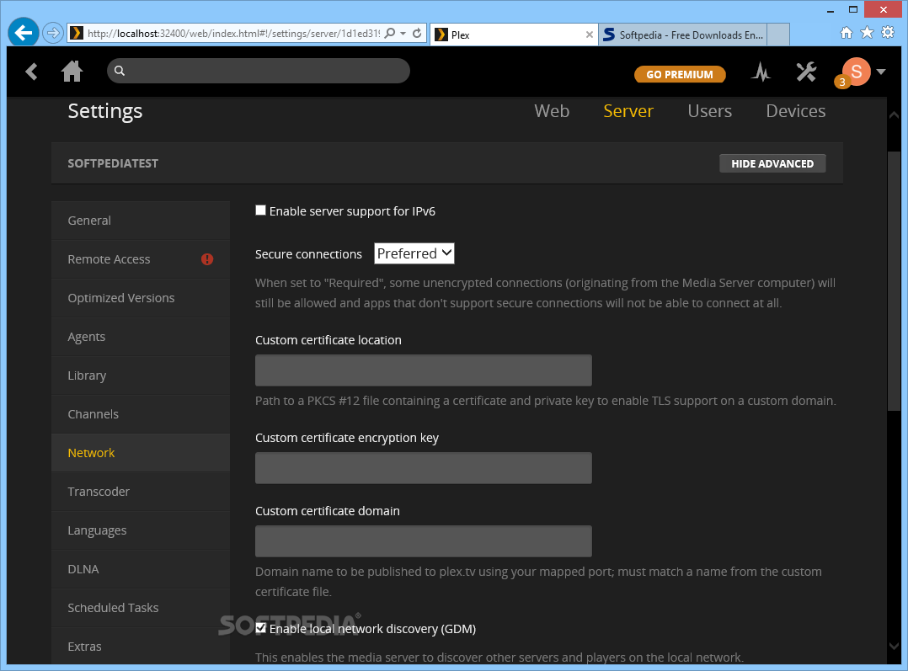Open settings wrench and screwdriver icon

click(805, 72)
